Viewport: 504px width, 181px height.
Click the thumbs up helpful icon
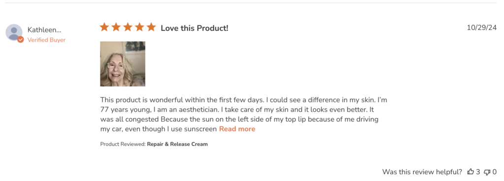(471, 172)
